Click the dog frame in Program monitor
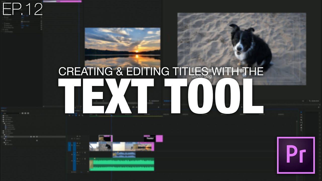The image size is (322, 181). (x=242, y=49)
